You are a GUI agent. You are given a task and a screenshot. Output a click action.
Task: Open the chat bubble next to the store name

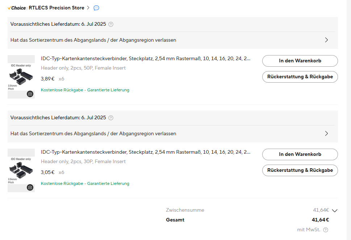click(96, 8)
